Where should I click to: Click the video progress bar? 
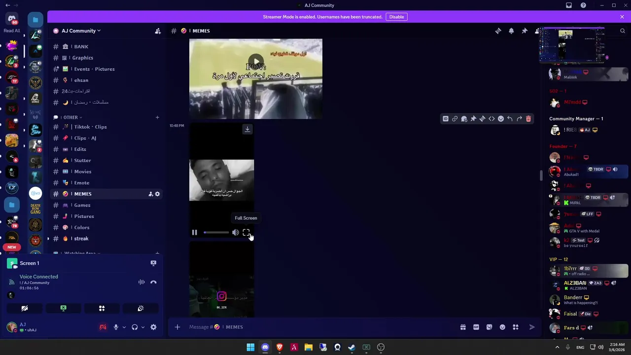pyautogui.click(x=216, y=232)
